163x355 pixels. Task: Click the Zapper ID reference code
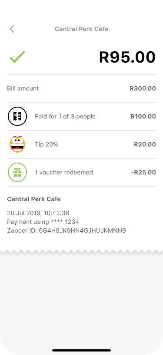(x=83, y=231)
